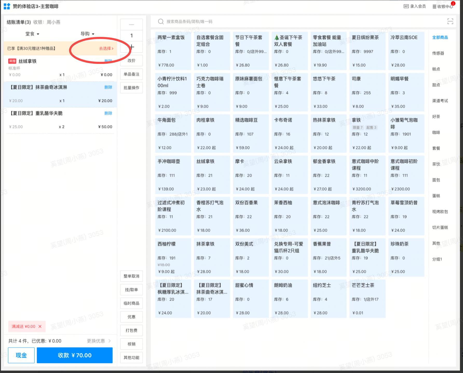The height and width of the screenshot is (373, 463).
Task: Select the 咖啡 category tab
Action: tap(436, 132)
